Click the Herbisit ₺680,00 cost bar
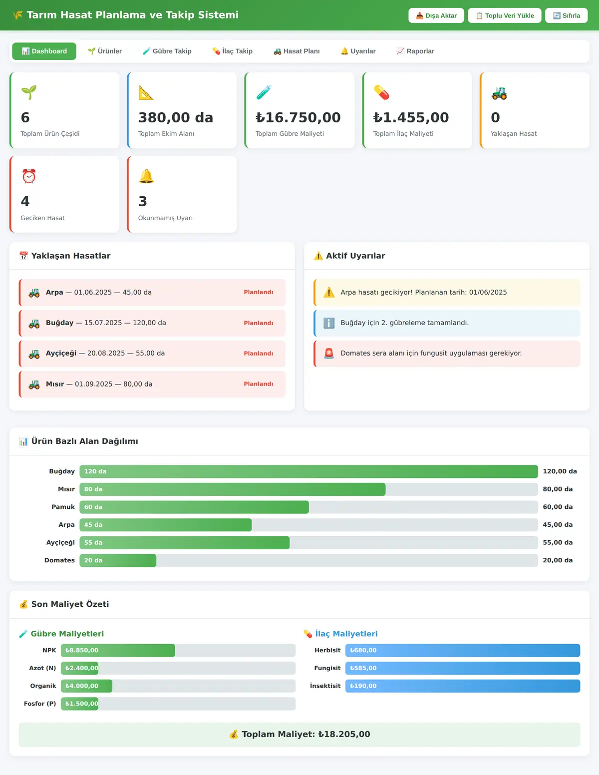The image size is (599, 775). [463, 650]
